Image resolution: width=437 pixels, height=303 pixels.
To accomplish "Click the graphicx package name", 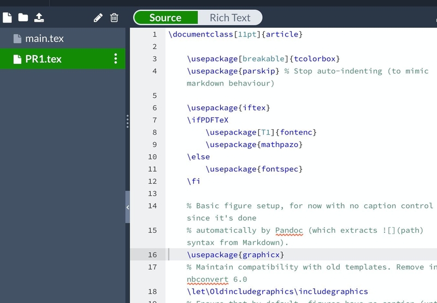I will click(261, 255).
